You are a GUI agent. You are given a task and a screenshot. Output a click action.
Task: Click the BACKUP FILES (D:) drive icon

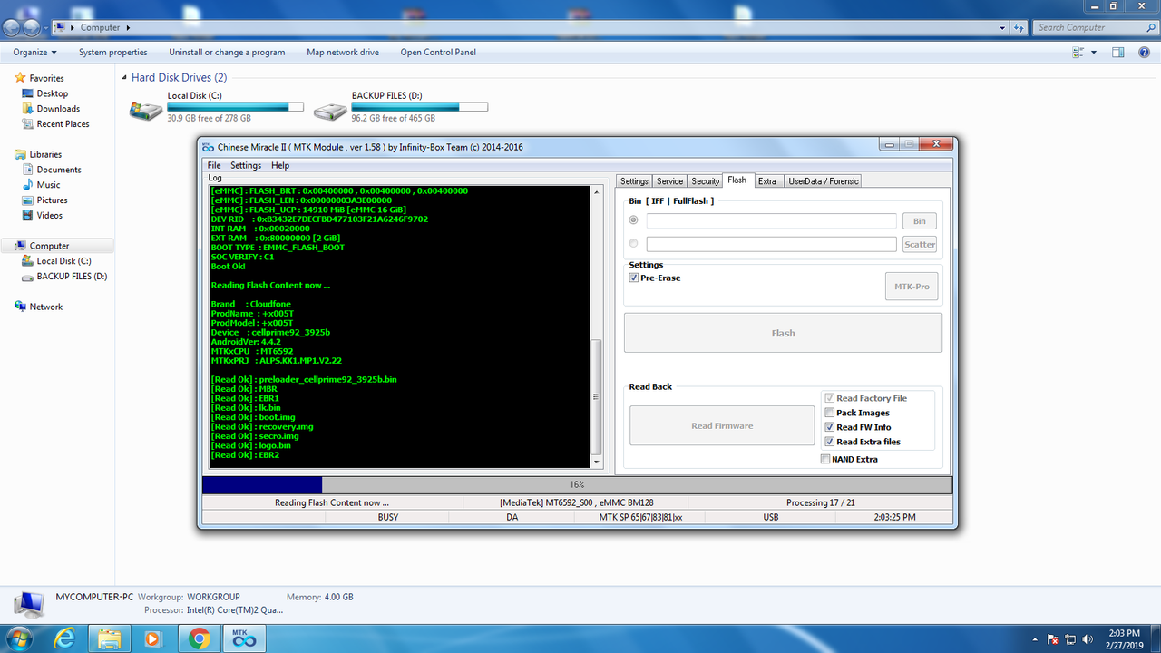[x=330, y=111]
